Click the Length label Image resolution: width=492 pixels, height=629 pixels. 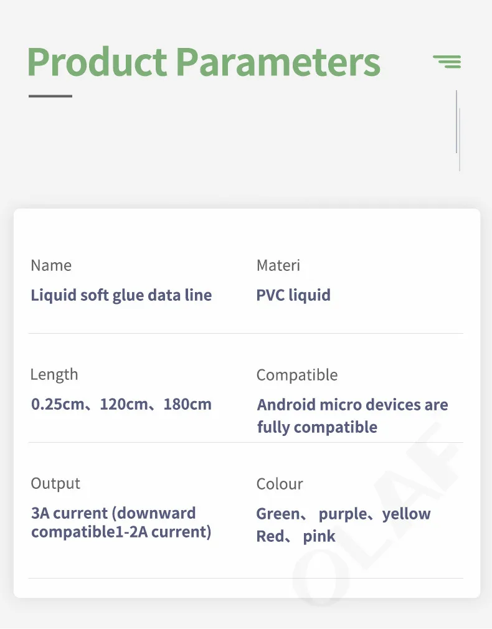tap(54, 374)
